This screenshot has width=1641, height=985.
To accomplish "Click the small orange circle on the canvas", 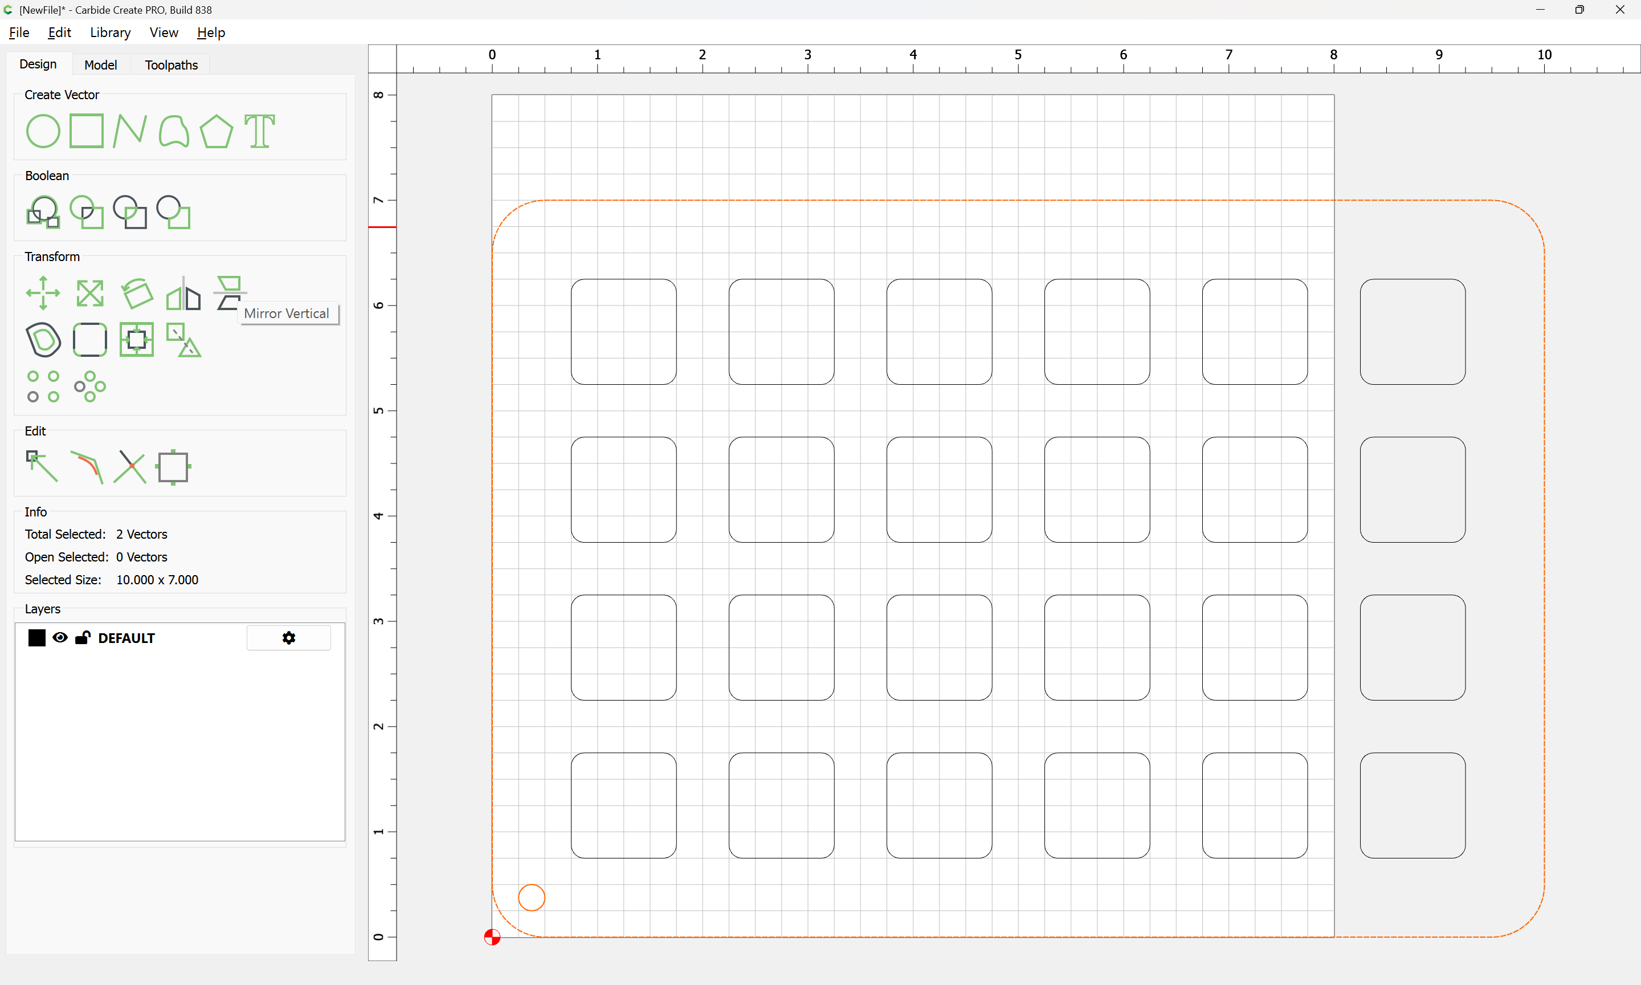I will pyautogui.click(x=531, y=897).
